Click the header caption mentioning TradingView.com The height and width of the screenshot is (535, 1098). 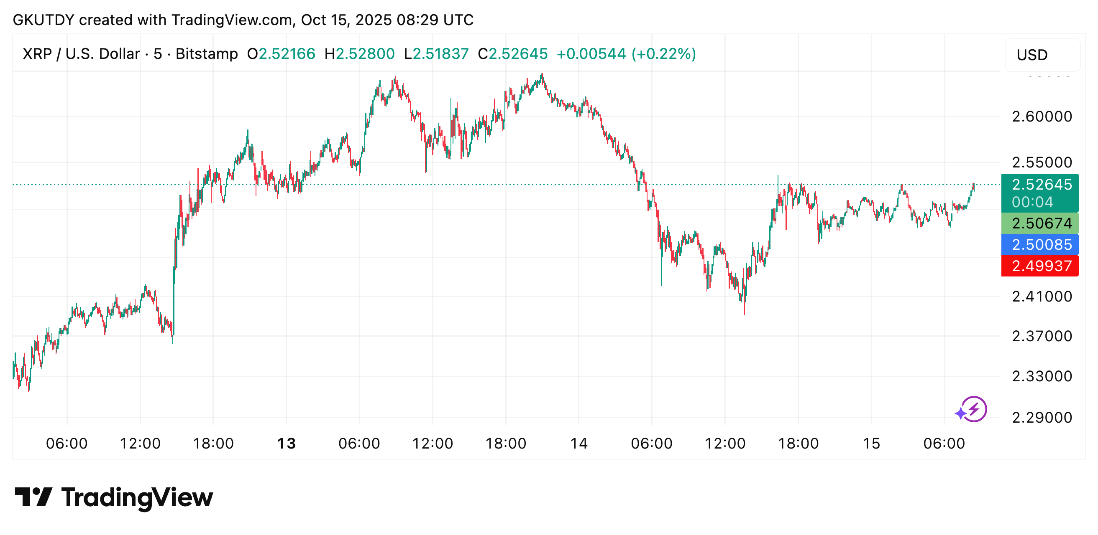point(243,20)
